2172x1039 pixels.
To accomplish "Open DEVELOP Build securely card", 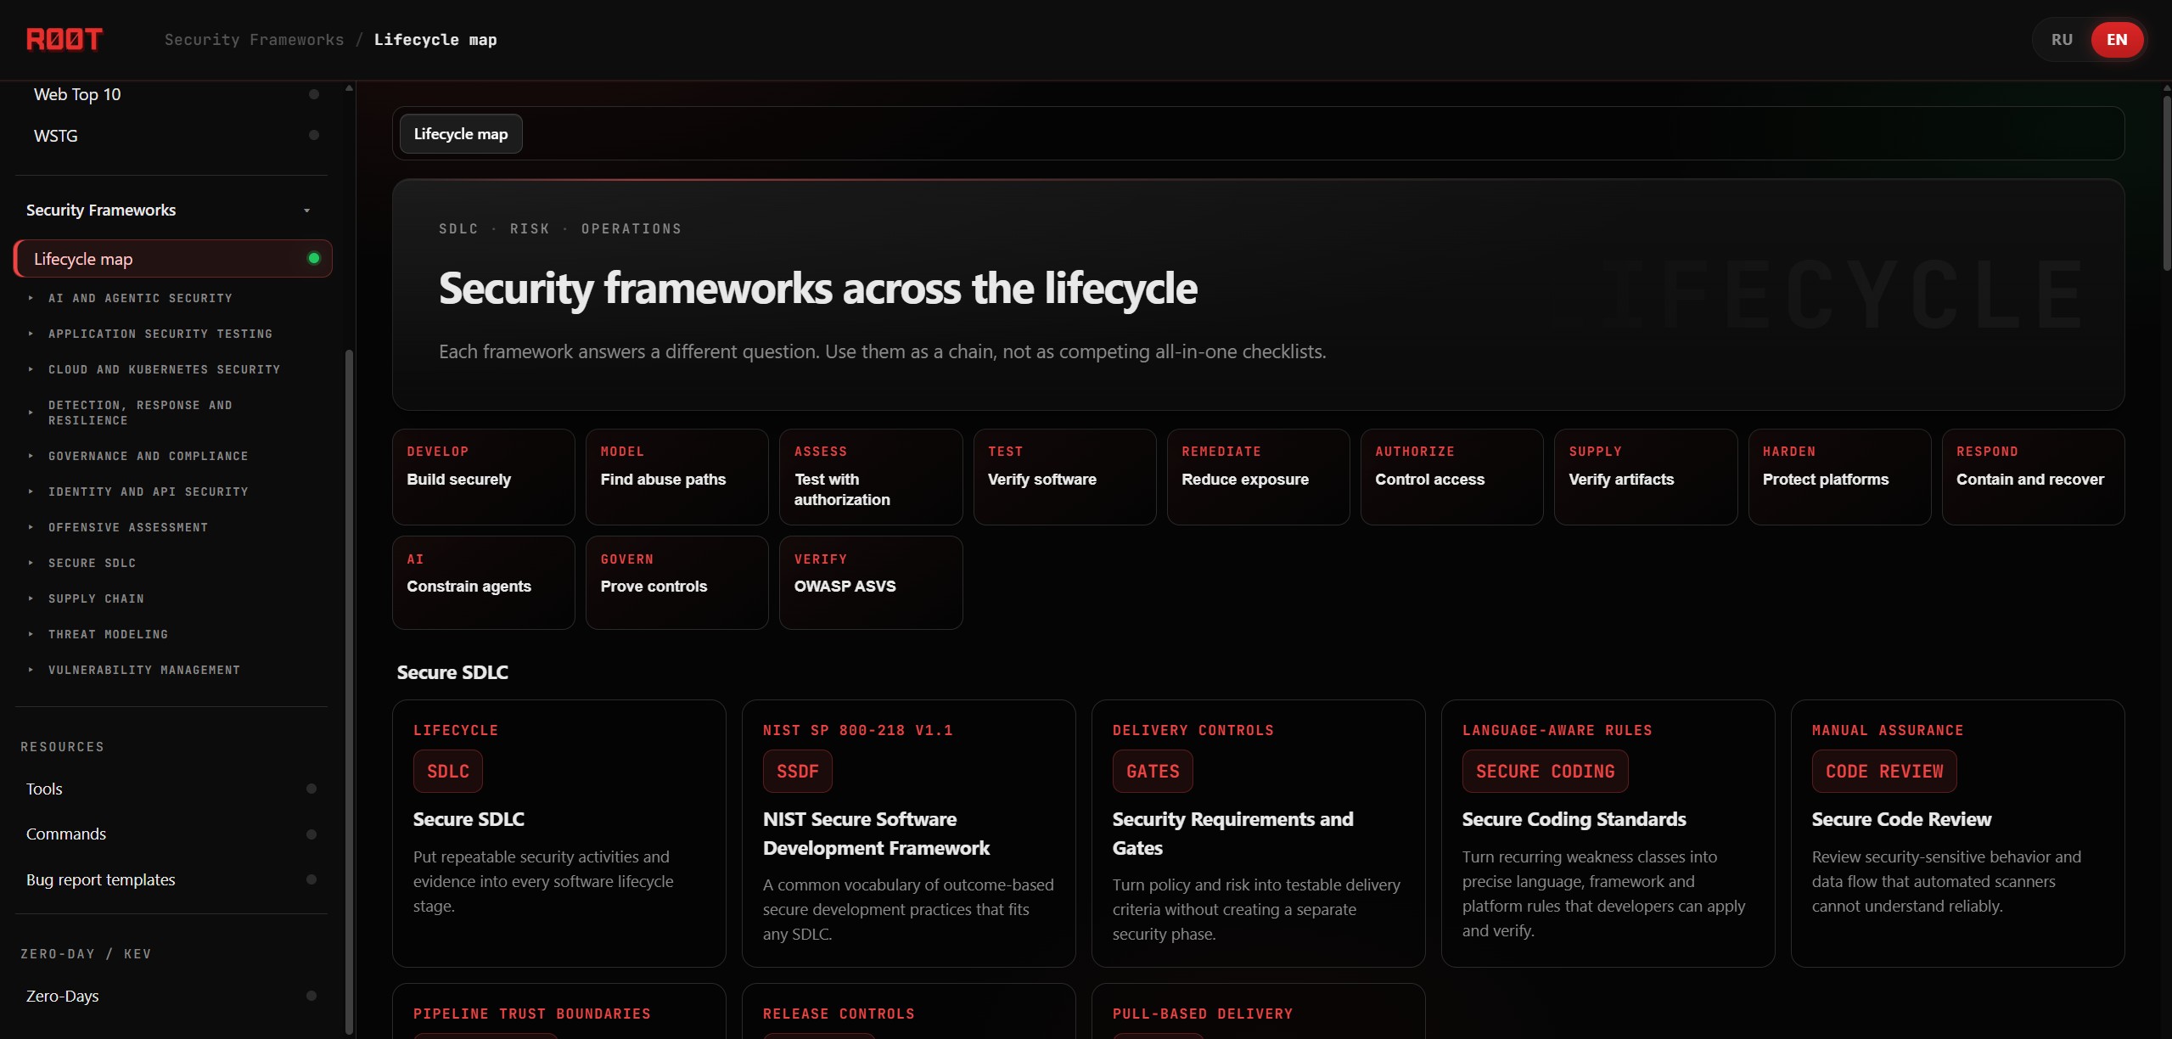I will pyautogui.click(x=484, y=477).
